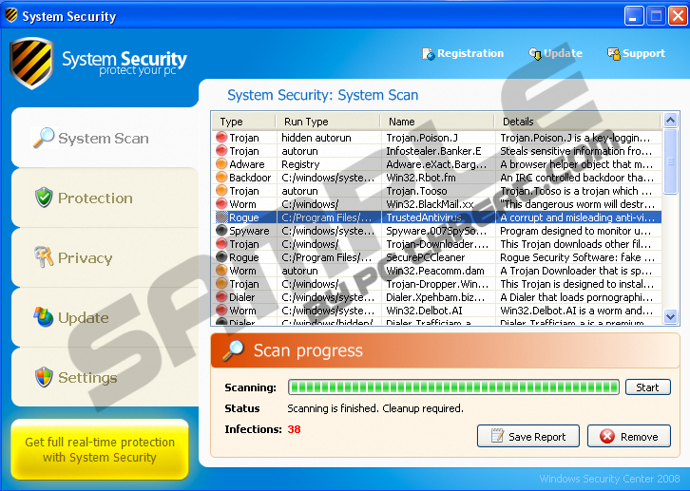
Task: Click the dark dot for SecurePCCleaner row
Action: (221, 256)
